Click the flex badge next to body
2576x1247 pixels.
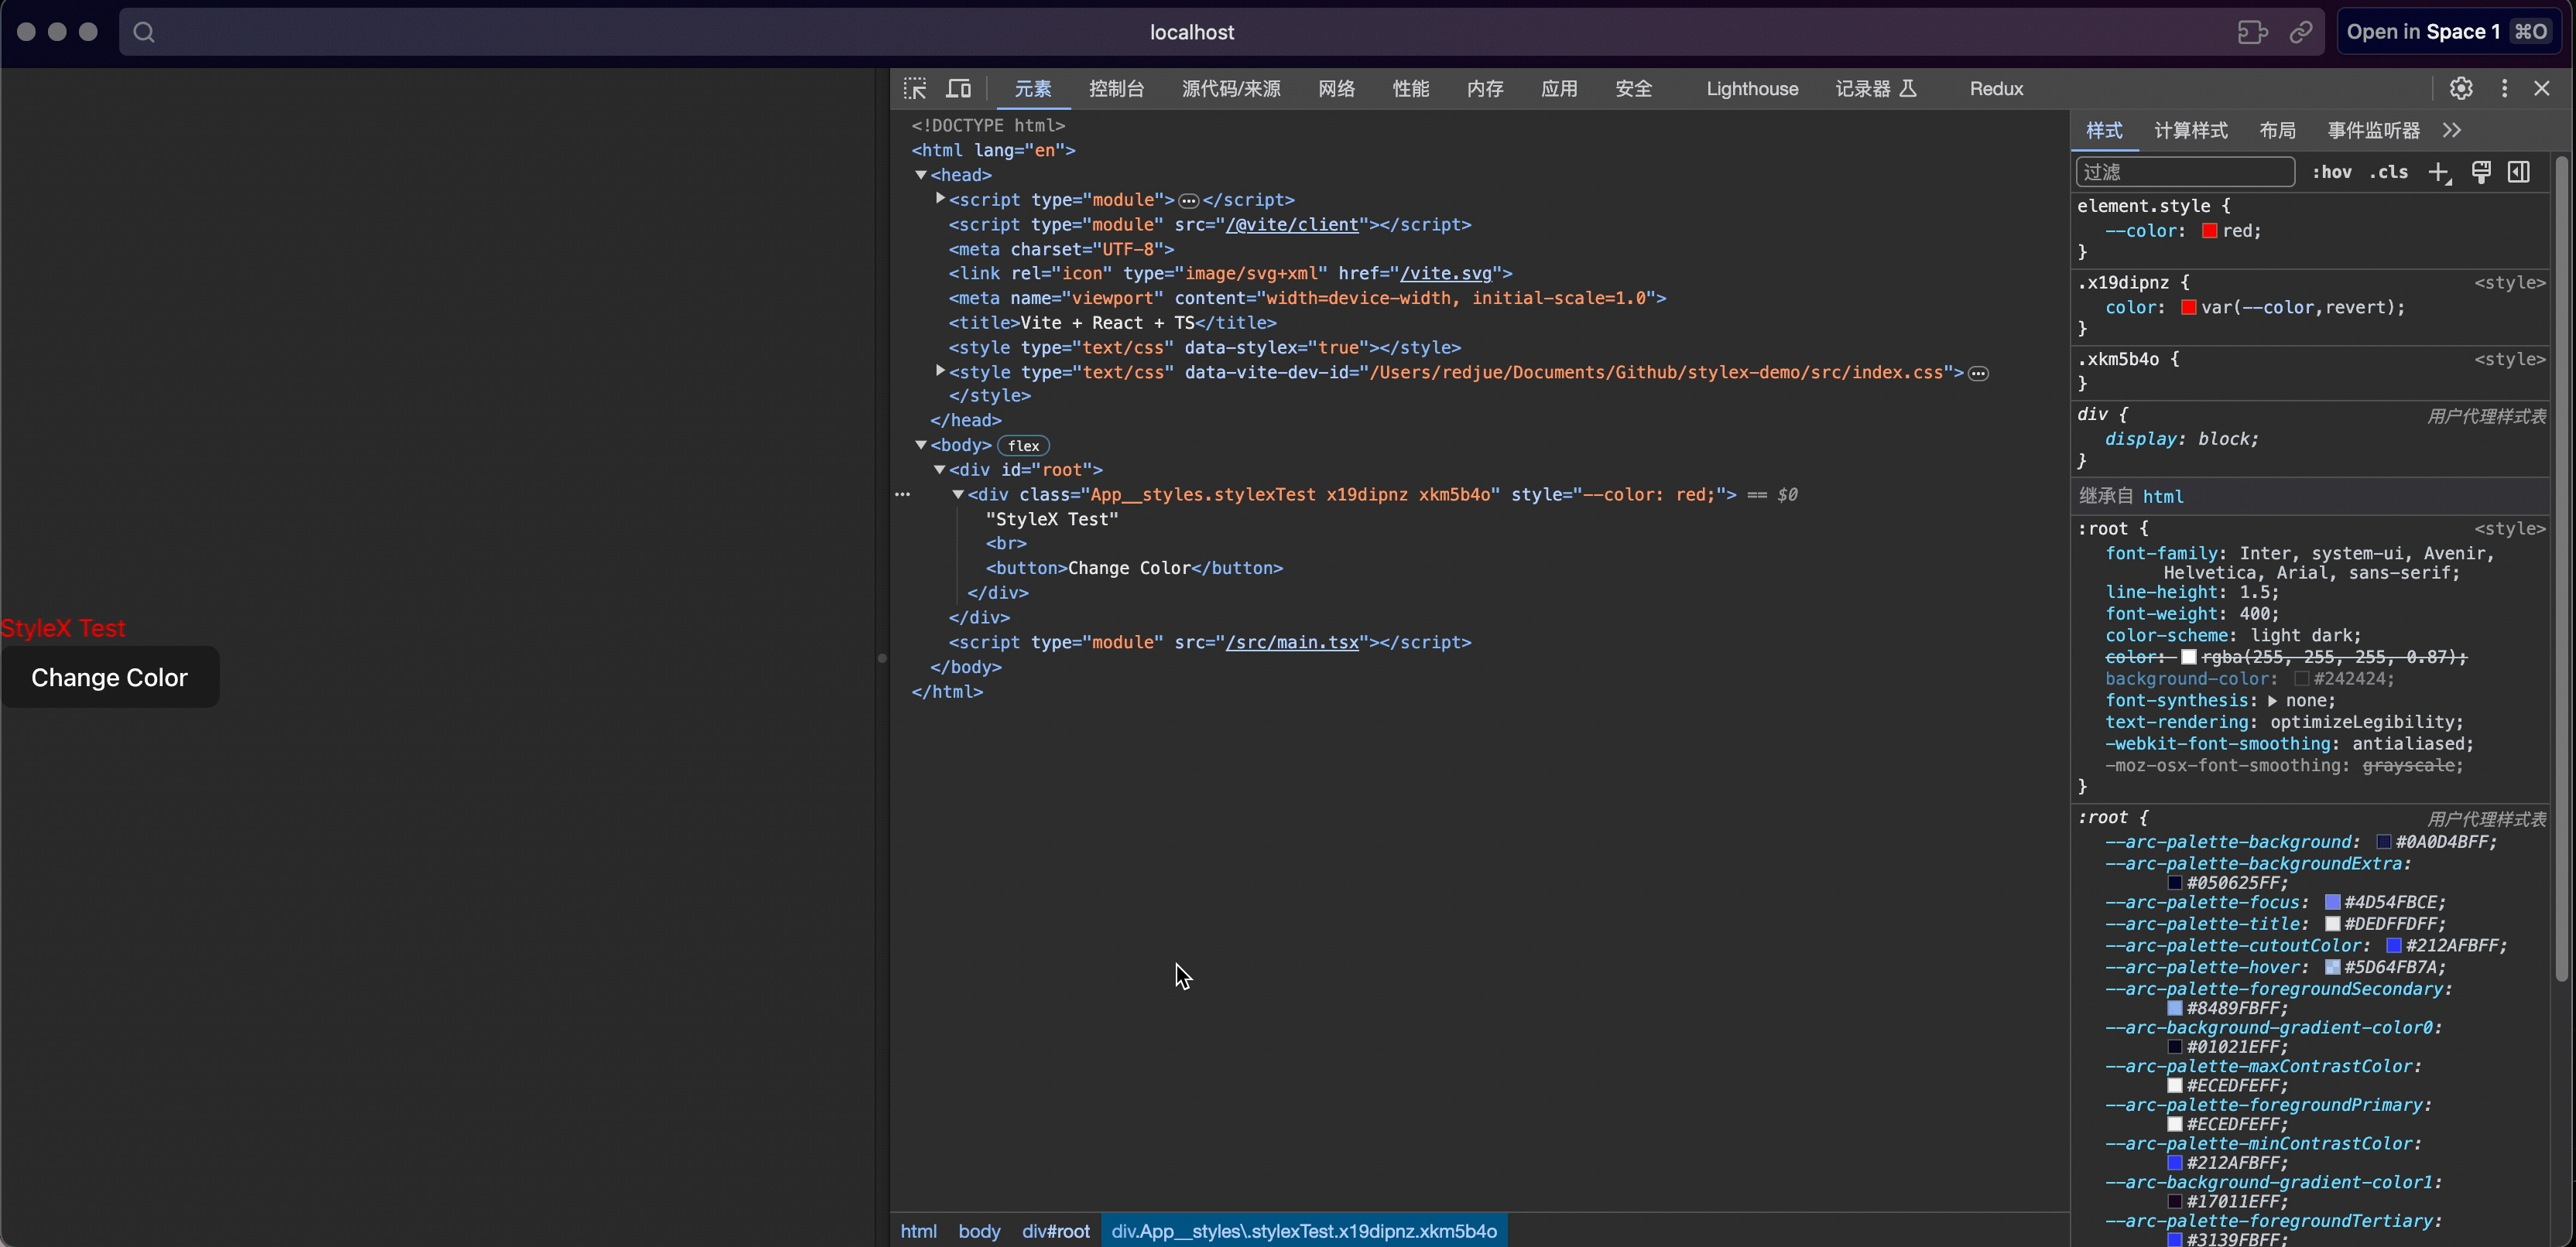coord(1022,446)
